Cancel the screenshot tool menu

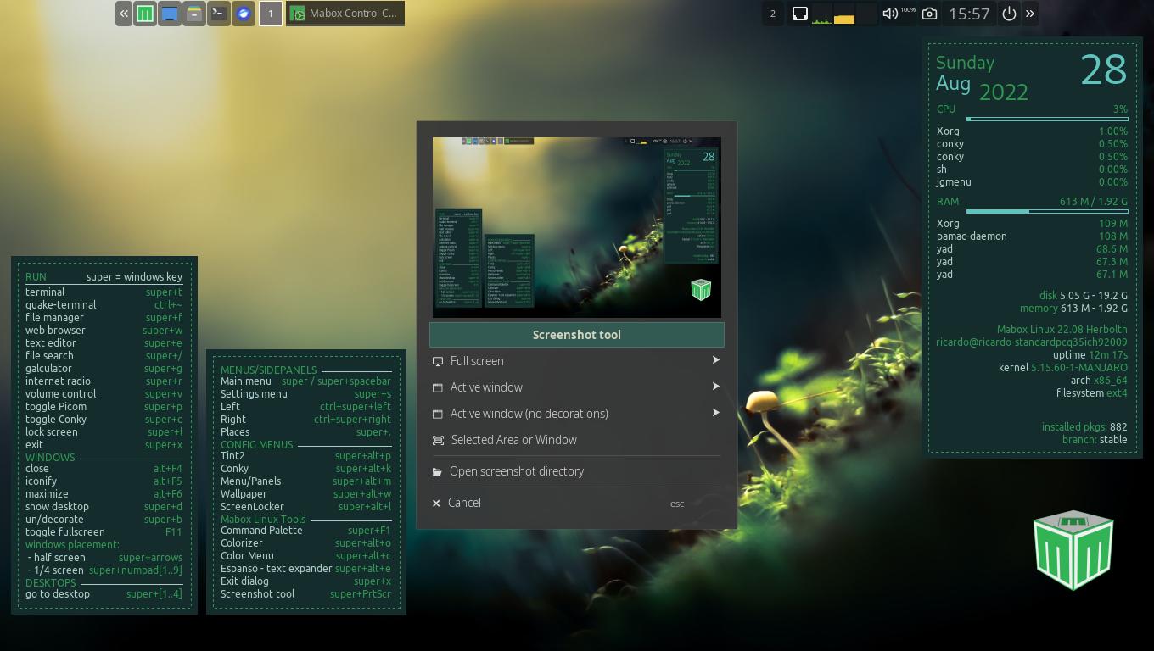[576, 503]
